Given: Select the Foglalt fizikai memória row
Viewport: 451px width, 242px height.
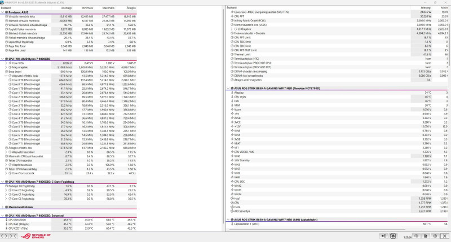Looking at the screenshot, I should [x=68, y=29].
